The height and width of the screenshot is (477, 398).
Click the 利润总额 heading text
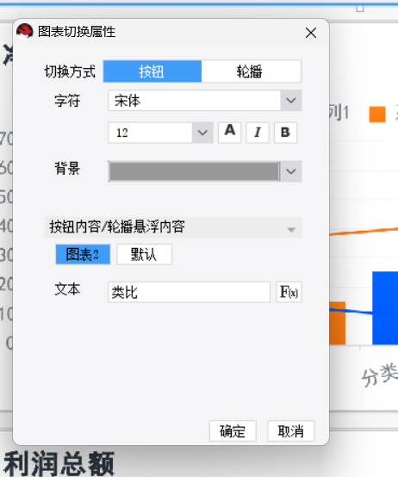(59, 463)
